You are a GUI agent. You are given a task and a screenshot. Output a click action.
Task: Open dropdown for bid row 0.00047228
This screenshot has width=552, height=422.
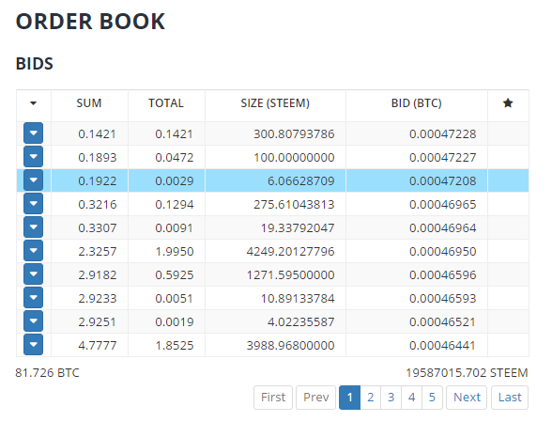tap(34, 133)
